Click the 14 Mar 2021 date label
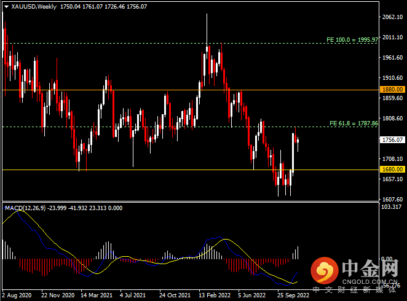407x301 pixels. pos(95,294)
